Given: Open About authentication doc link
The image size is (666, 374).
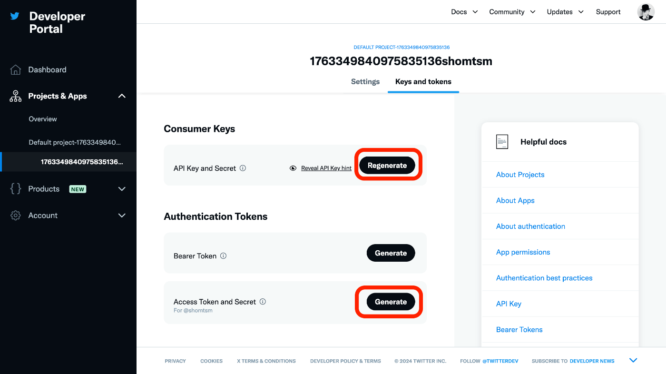Looking at the screenshot, I should click(530, 226).
